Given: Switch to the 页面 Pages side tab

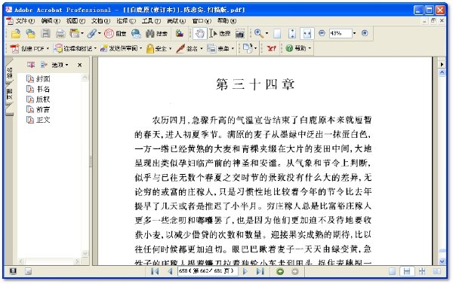Looking at the screenshot, I should click(x=9, y=94).
